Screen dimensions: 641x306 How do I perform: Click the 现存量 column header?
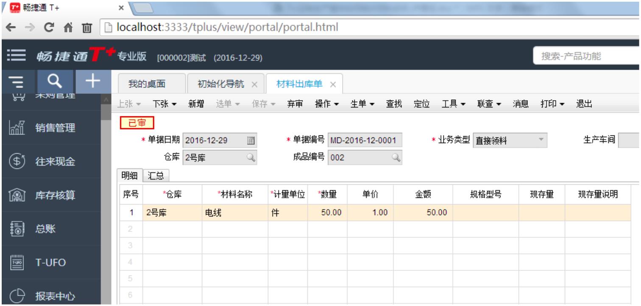tap(541, 194)
